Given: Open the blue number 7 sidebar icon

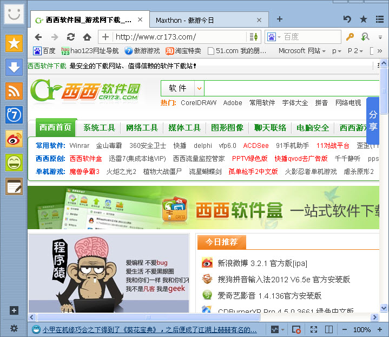Looking at the screenshot, I should coord(14,115).
